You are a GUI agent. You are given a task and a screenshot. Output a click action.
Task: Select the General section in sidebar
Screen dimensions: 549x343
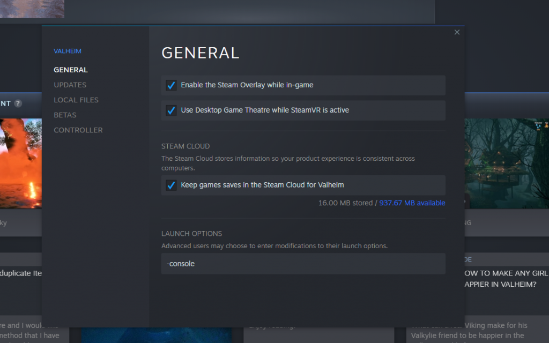coord(71,70)
